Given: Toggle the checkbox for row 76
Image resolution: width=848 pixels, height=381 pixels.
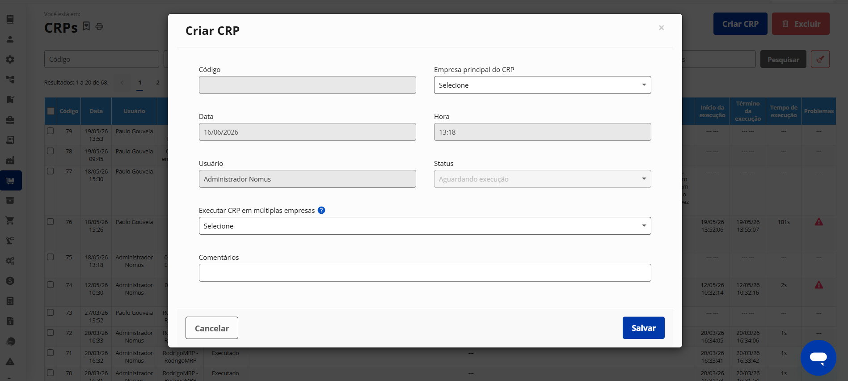Looking at the screenshot, I should coord(51,222).
